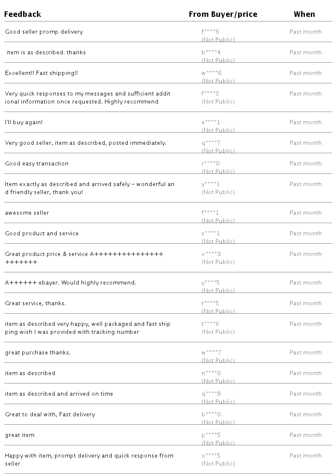Click buyer b****4 username
336x474 pixels.
[211, 53]
